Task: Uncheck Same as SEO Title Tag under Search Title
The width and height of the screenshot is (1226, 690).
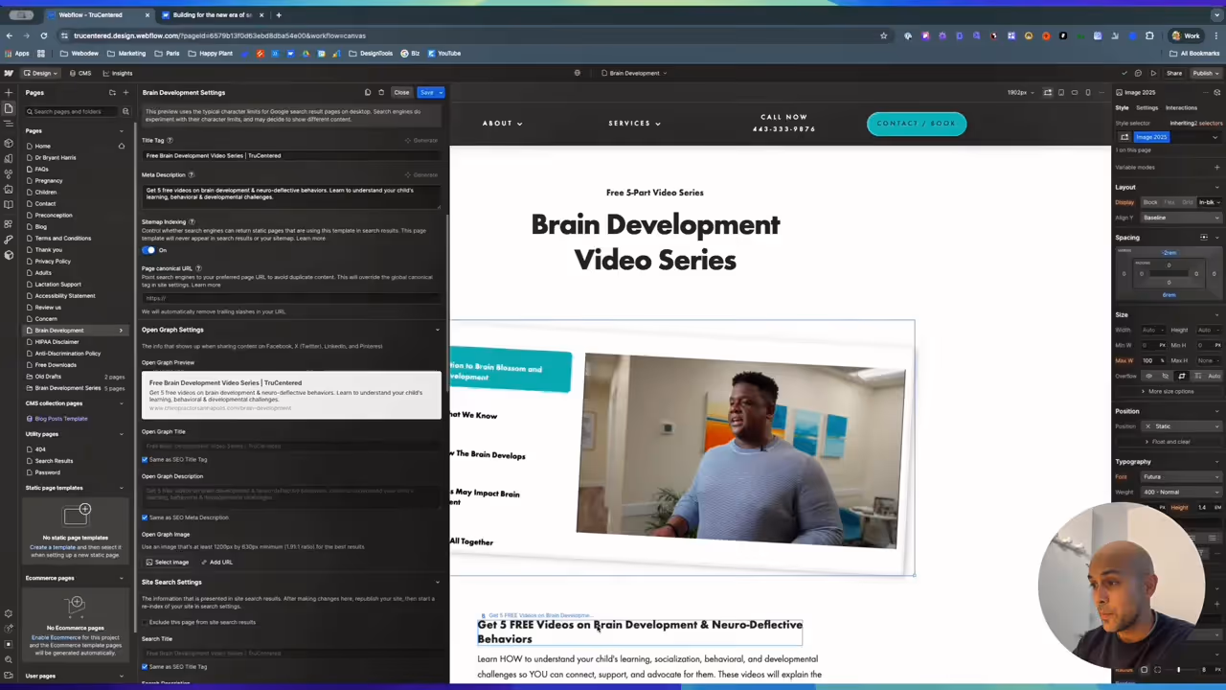Action: click(x=145, y=666)
